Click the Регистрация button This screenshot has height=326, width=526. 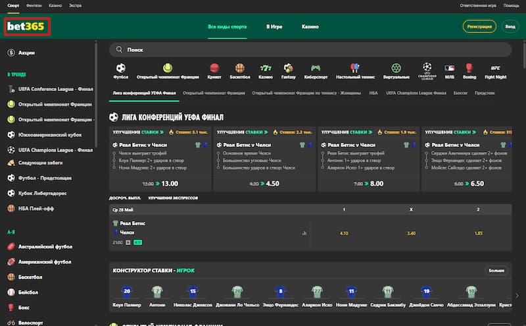(x=479, y=26)
